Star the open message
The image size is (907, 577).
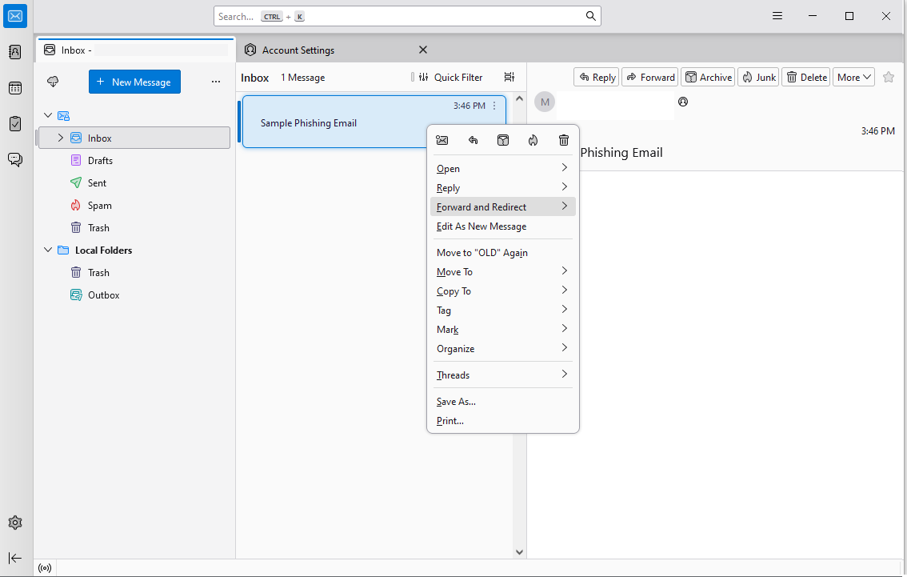point(889,77)
